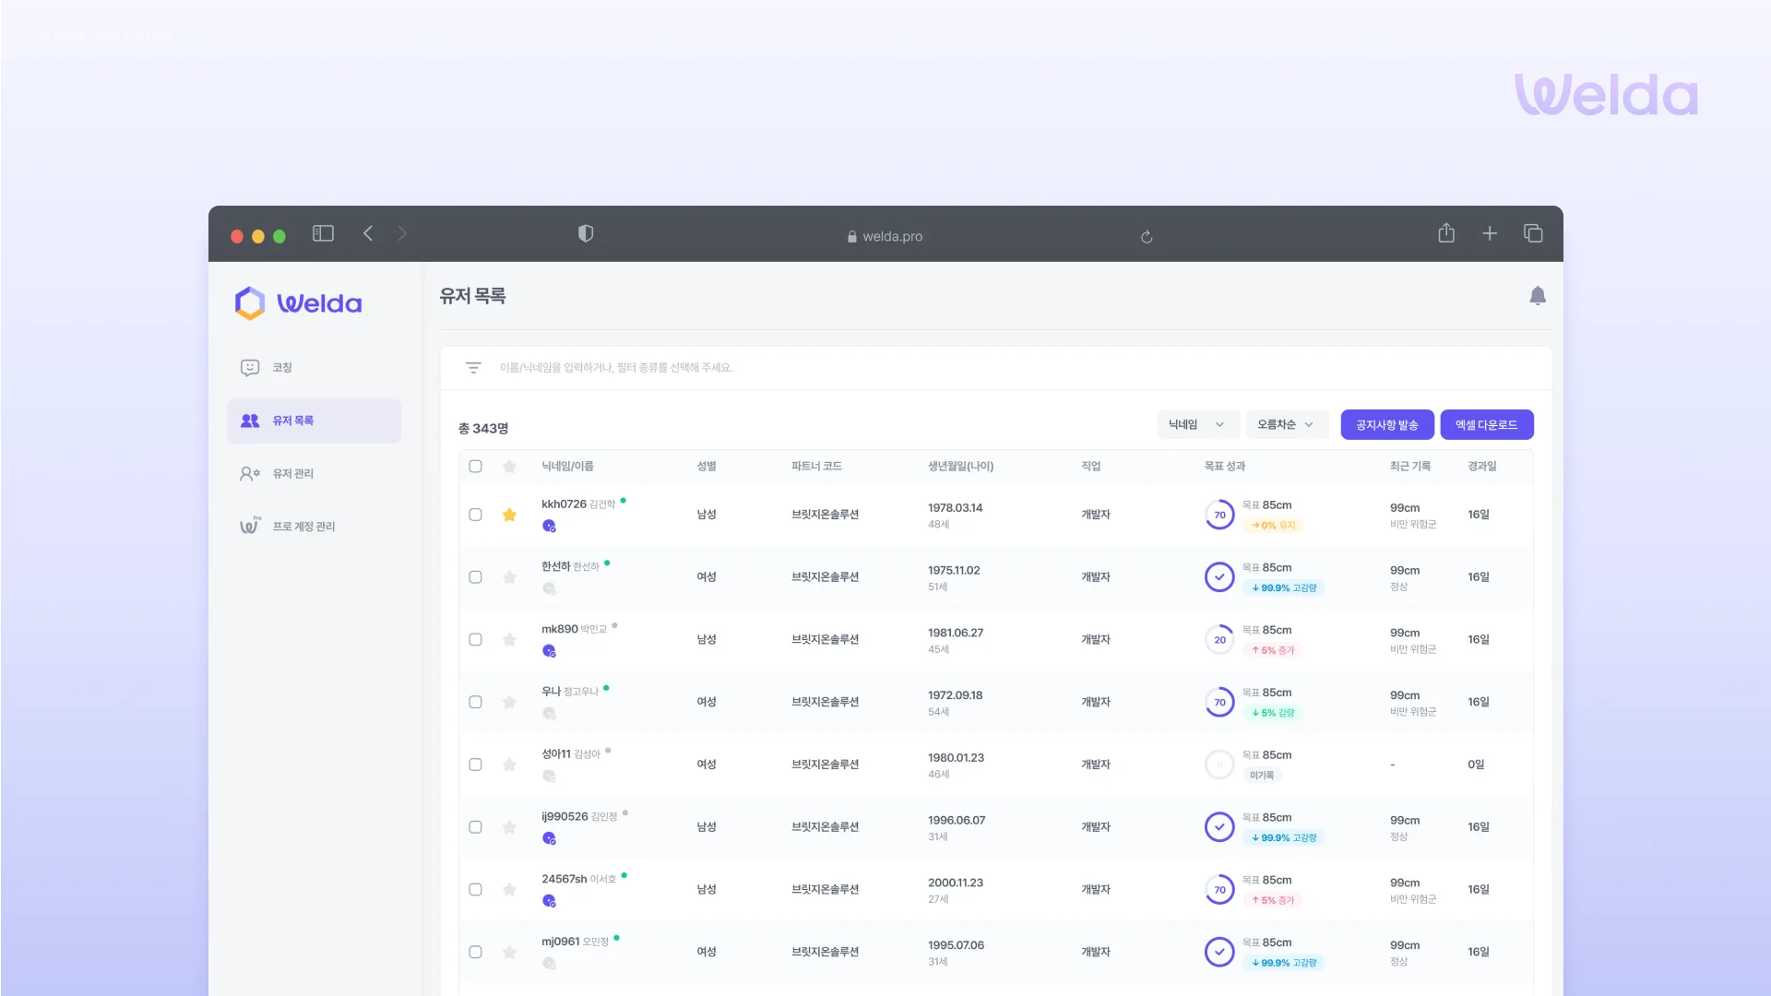The width and height of the screenshot is (1771, 996).
Task: Check the kkh0726 row checkbox
Action: click(x=475, y=515)
